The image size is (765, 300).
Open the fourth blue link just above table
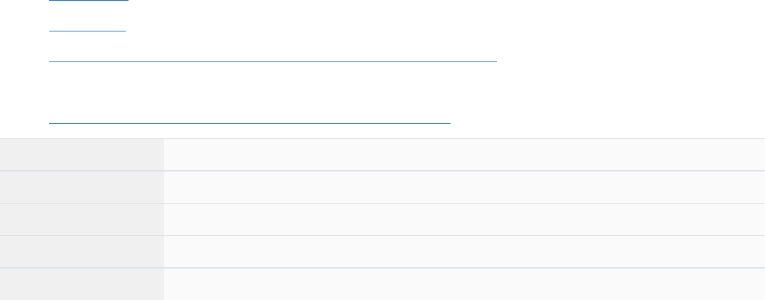(250, 122)
